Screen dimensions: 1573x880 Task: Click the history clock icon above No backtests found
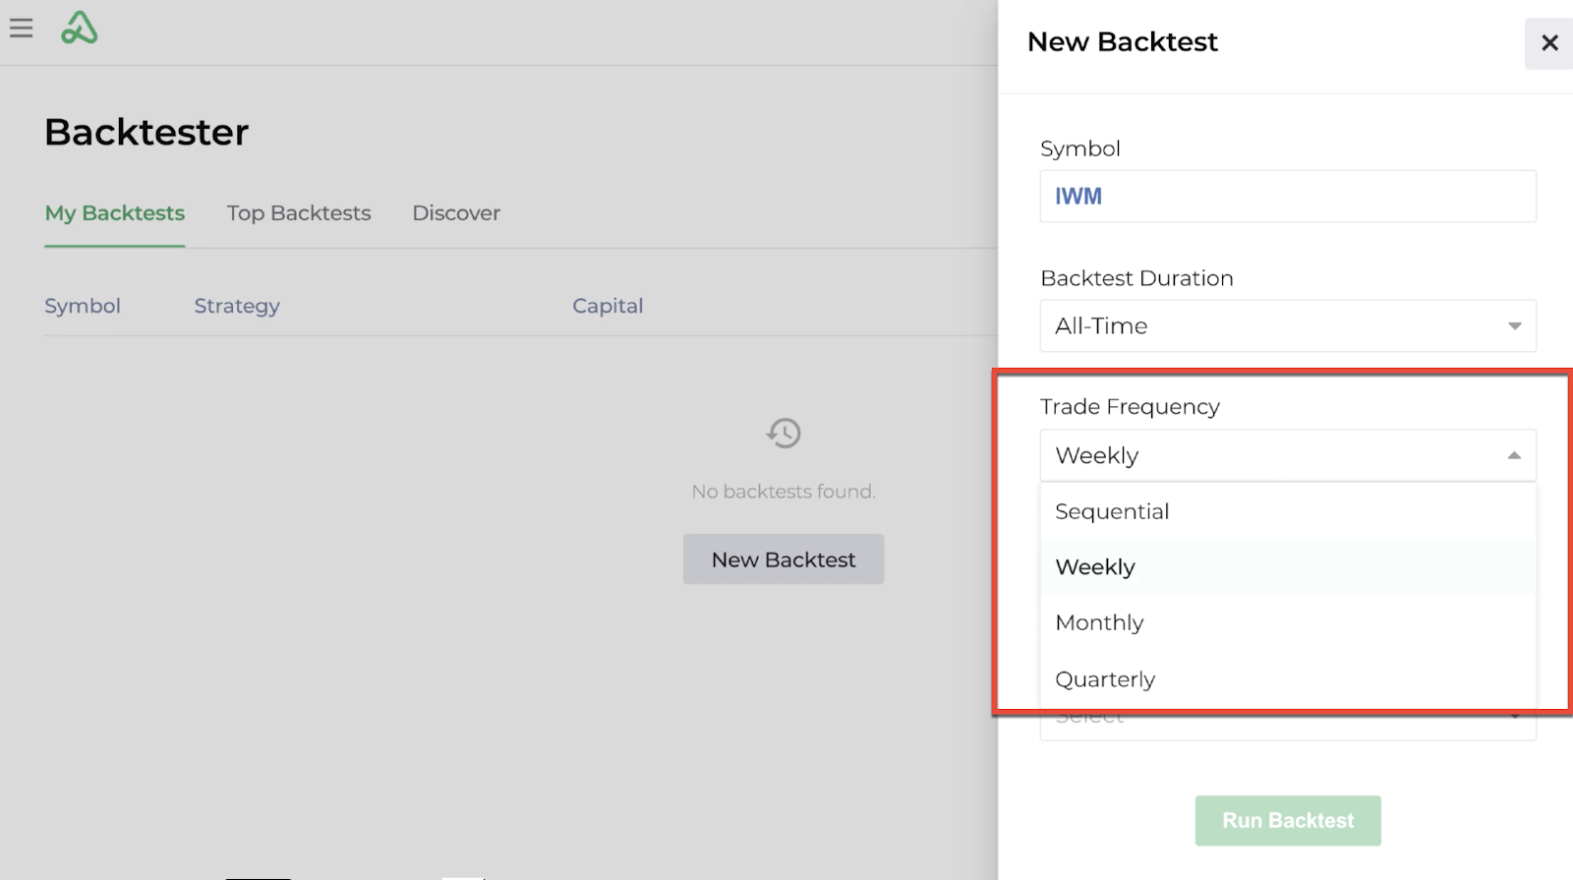pos(784,433)
